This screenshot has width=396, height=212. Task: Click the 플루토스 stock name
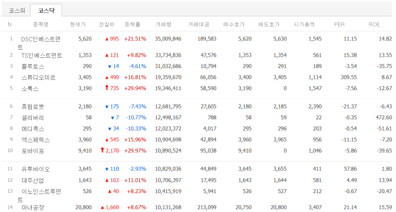click(x=33, y=67)
